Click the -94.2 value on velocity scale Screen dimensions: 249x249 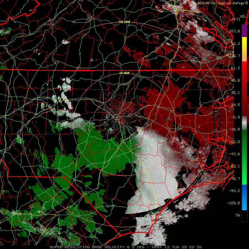[x=234, y=191]
